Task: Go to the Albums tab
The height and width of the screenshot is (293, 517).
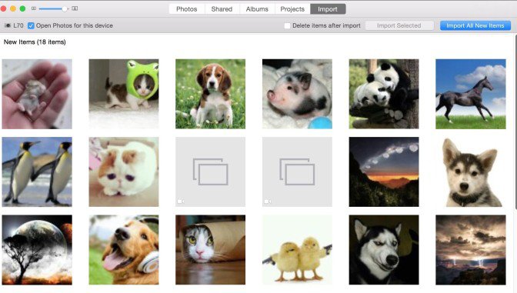Action: [257, 9]
